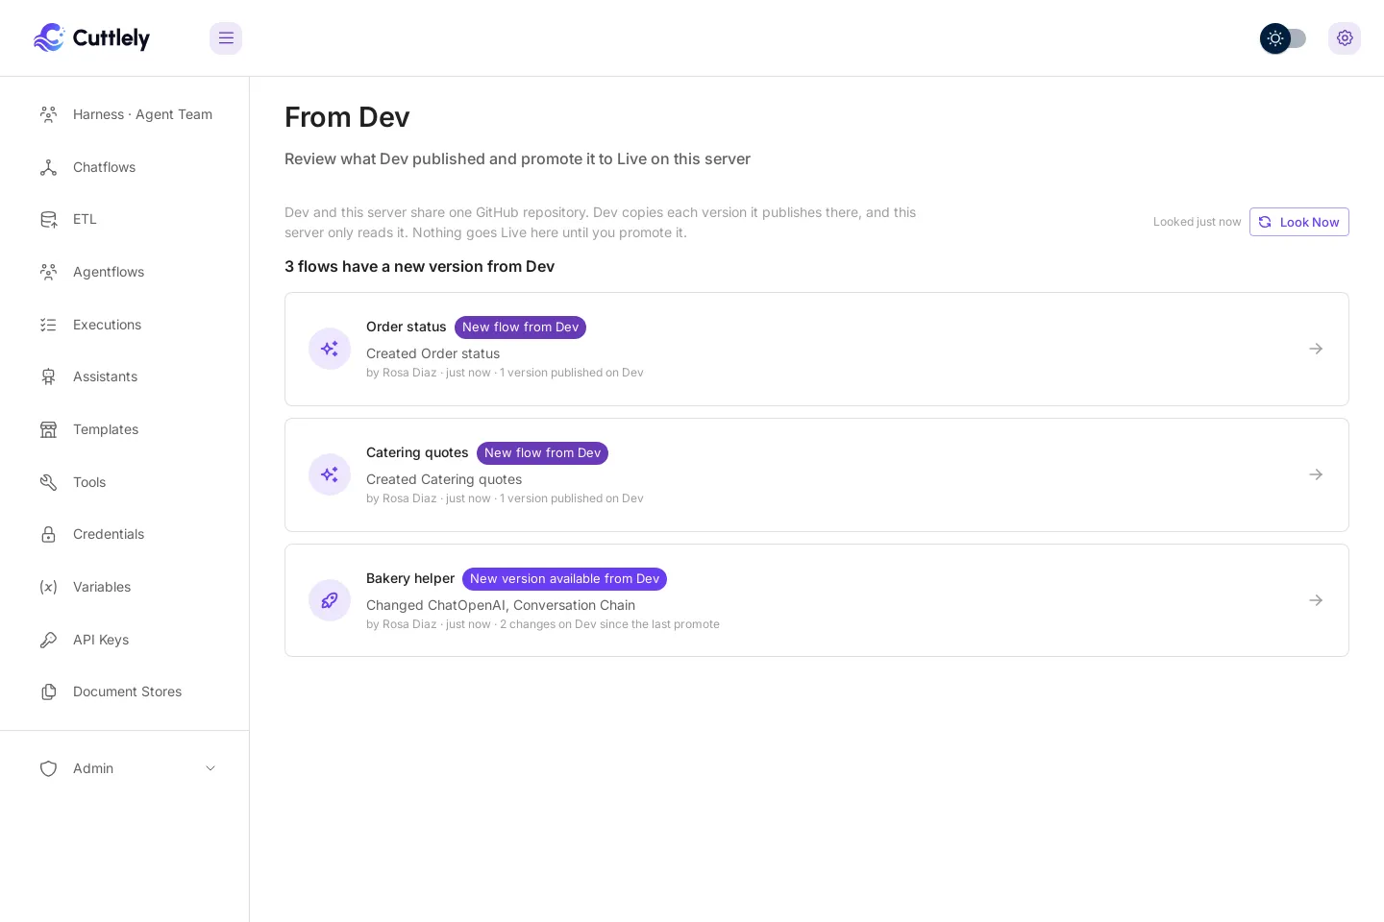Click the Variables icon

48,587
